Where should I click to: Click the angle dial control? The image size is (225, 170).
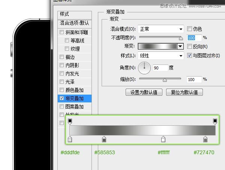(x=144, y=68)
